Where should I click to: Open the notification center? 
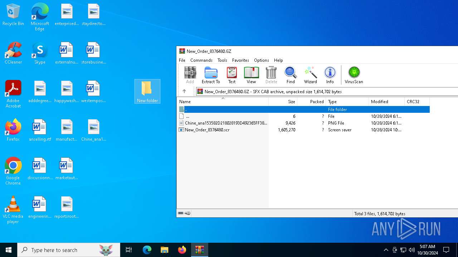[446, 250]
